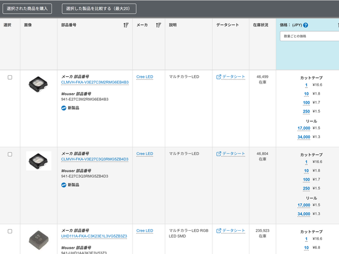Open datasheet icon for UHD111A-FKA row
This screenshot has height=254, width=339.
pyautogui.click(x=219, y=231)
